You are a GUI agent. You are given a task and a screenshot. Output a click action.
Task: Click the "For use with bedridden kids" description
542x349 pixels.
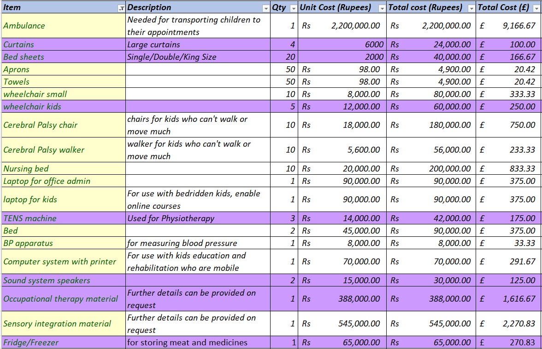click(198, 200)
